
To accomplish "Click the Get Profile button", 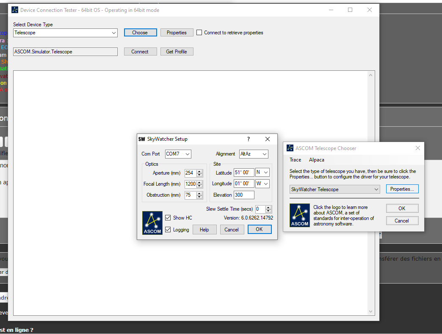I will [x=177, y=52].
